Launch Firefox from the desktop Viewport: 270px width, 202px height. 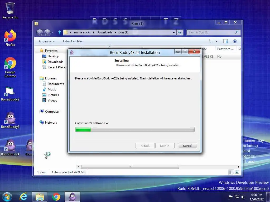(10, 38)
